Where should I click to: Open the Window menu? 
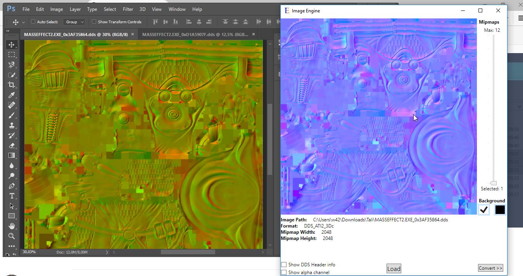[x=177, y=9]
